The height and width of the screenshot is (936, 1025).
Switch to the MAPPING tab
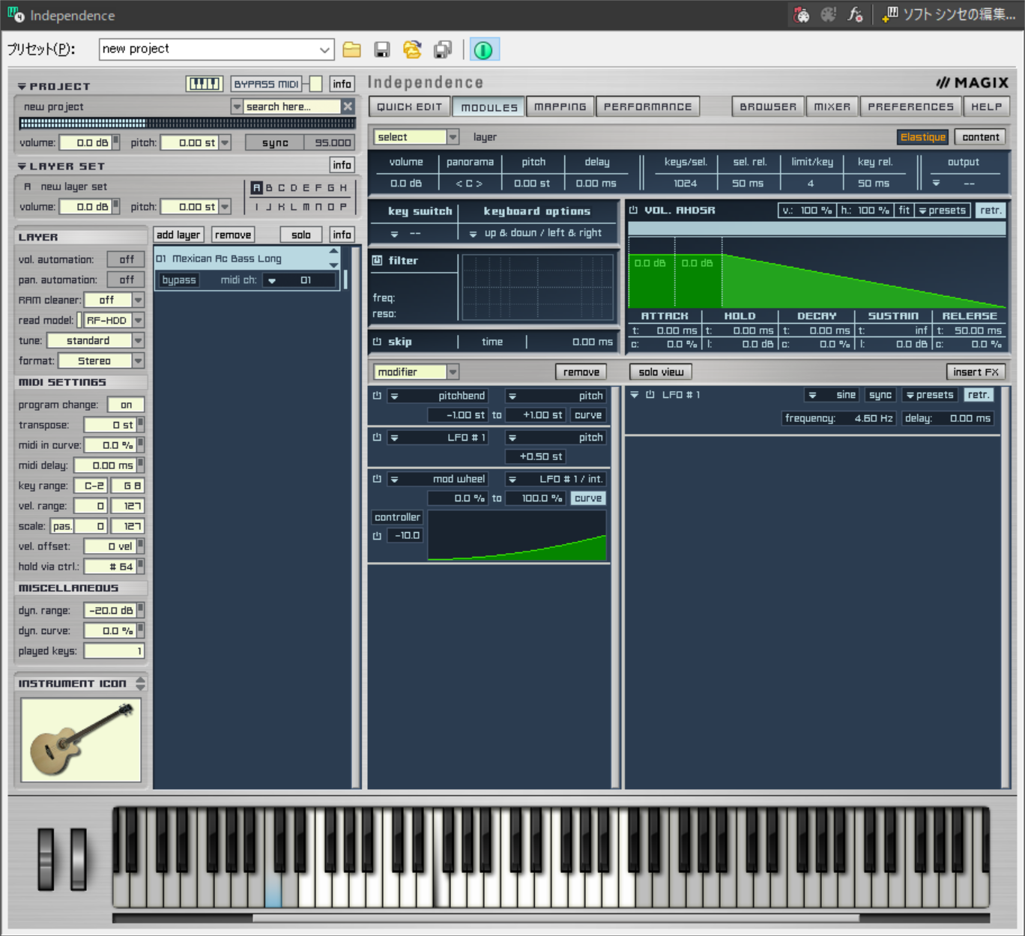pos(560,106)
